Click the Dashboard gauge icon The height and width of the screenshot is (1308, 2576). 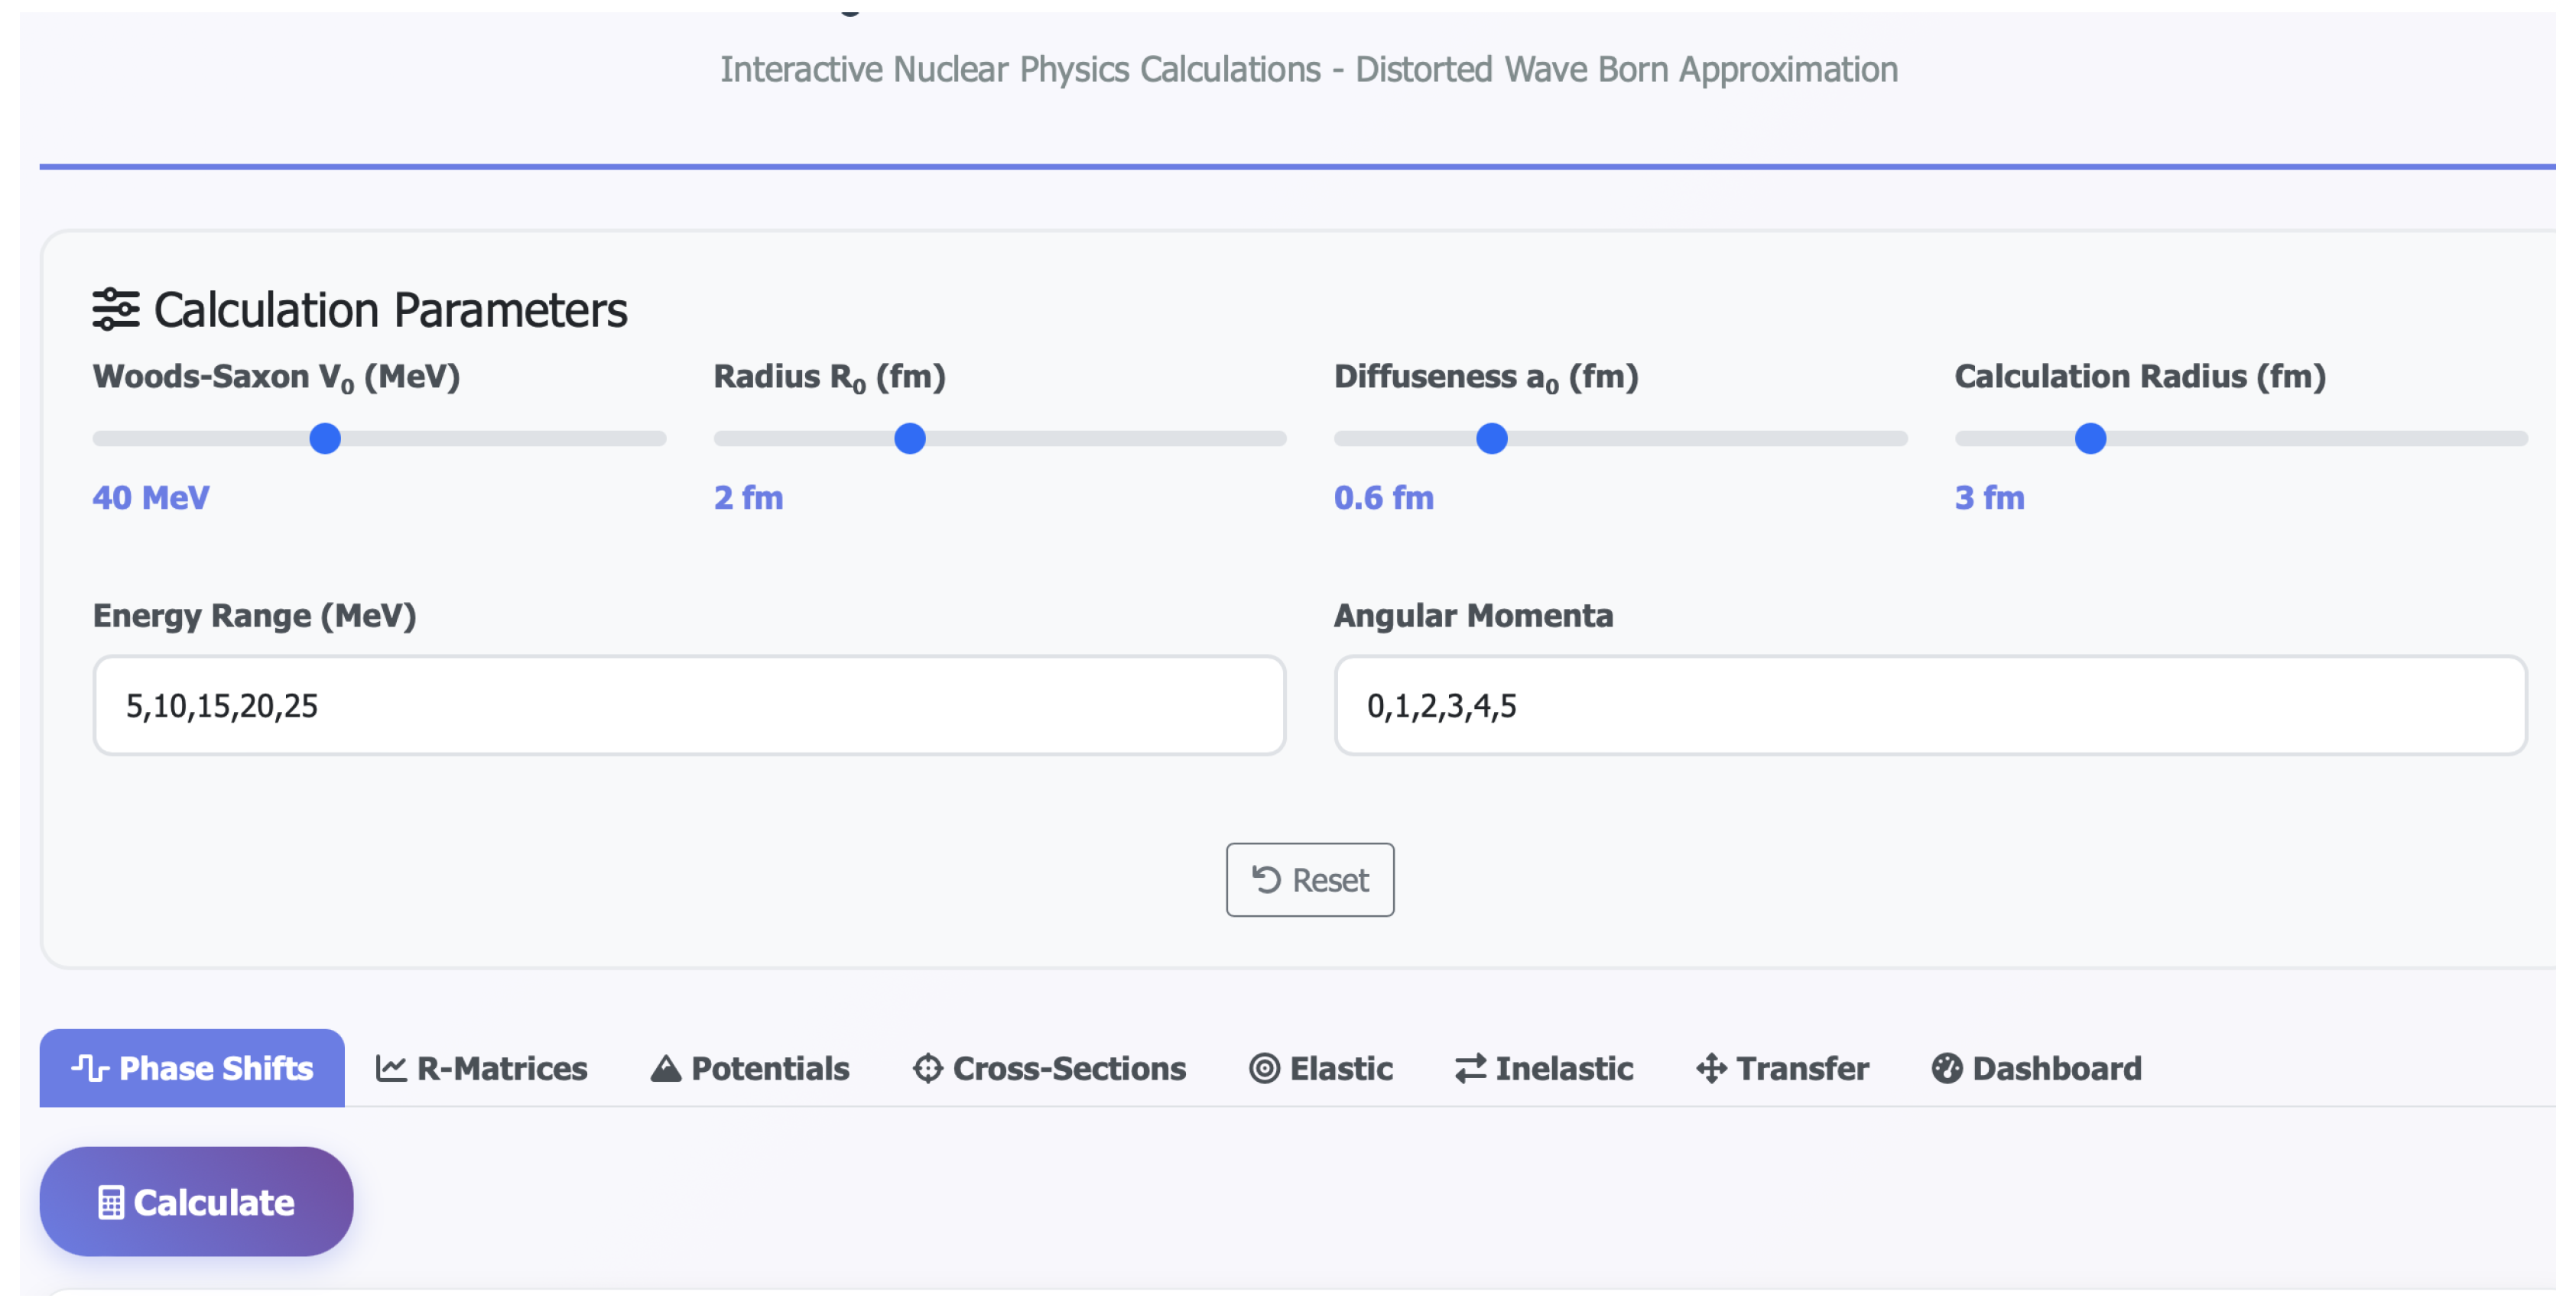point(1947,1068)
